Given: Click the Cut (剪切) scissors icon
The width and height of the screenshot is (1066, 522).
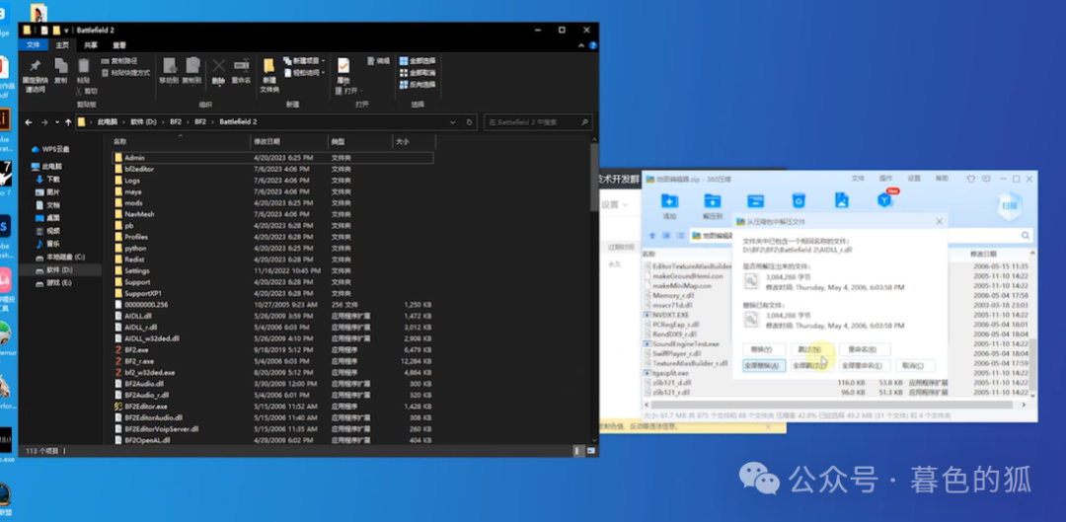Looking at the screenshot, I should pyautogui.click(x=80, y=91).
